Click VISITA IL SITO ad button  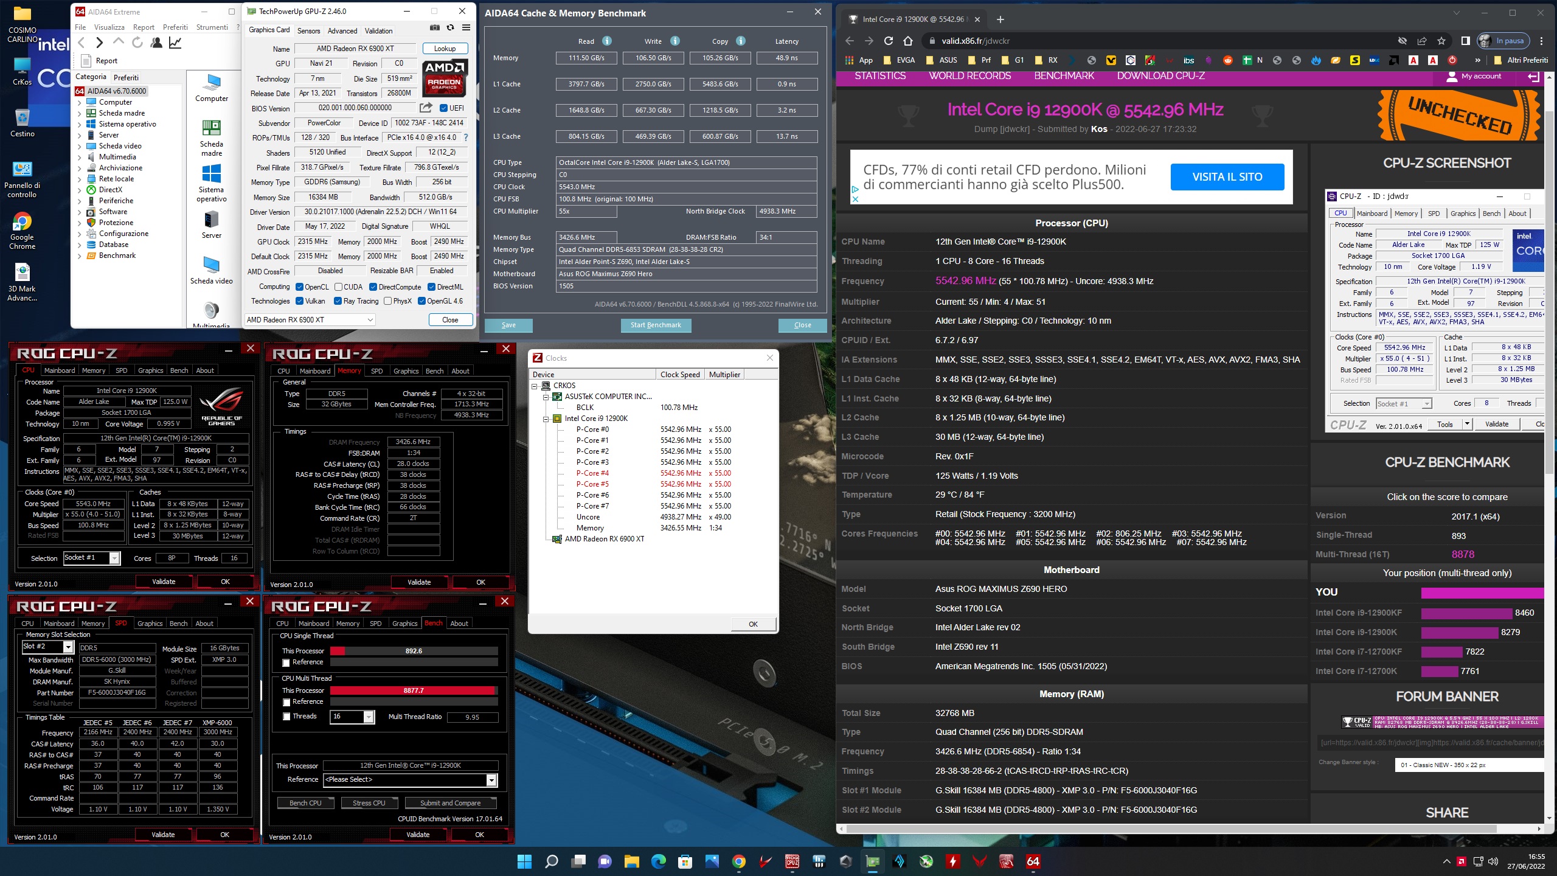[x=1227, y=177]
